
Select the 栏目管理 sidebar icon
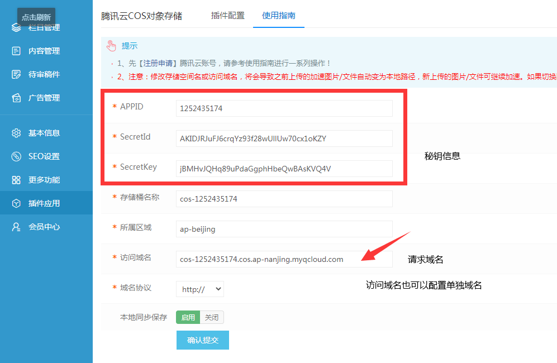tap(17, 26)
